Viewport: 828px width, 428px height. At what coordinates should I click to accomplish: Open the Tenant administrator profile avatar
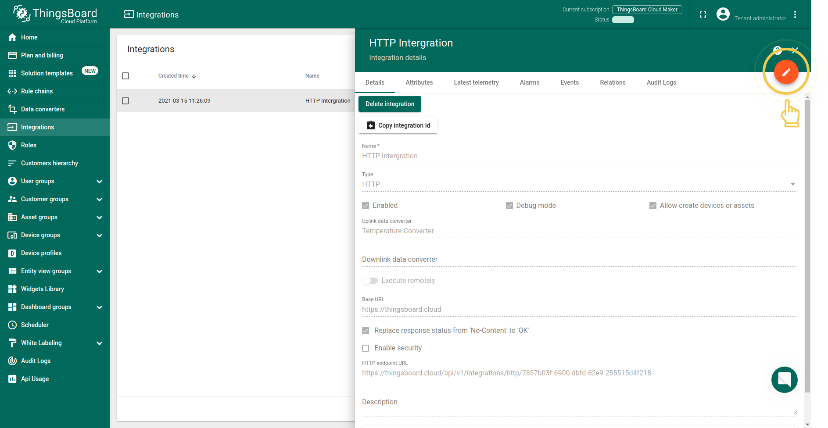pyautogui.click(x=723, y=14)
